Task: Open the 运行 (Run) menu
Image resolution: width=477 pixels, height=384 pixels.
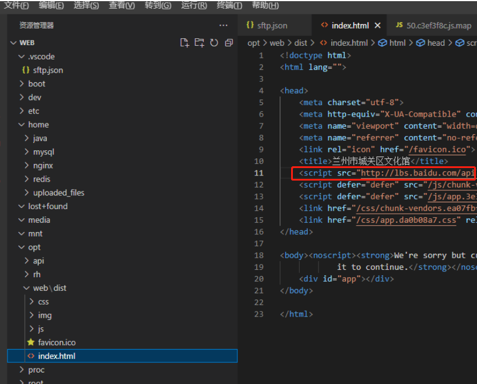Action: 194,6
